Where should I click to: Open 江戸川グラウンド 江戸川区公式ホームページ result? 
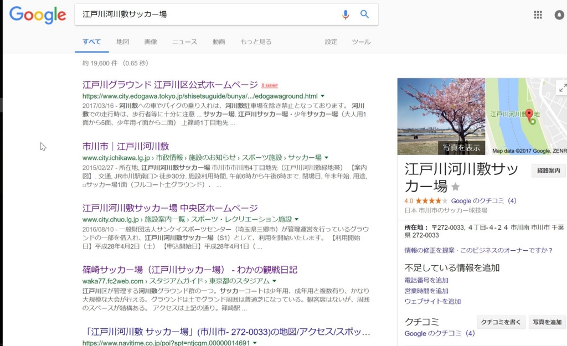tap(170, 85)
